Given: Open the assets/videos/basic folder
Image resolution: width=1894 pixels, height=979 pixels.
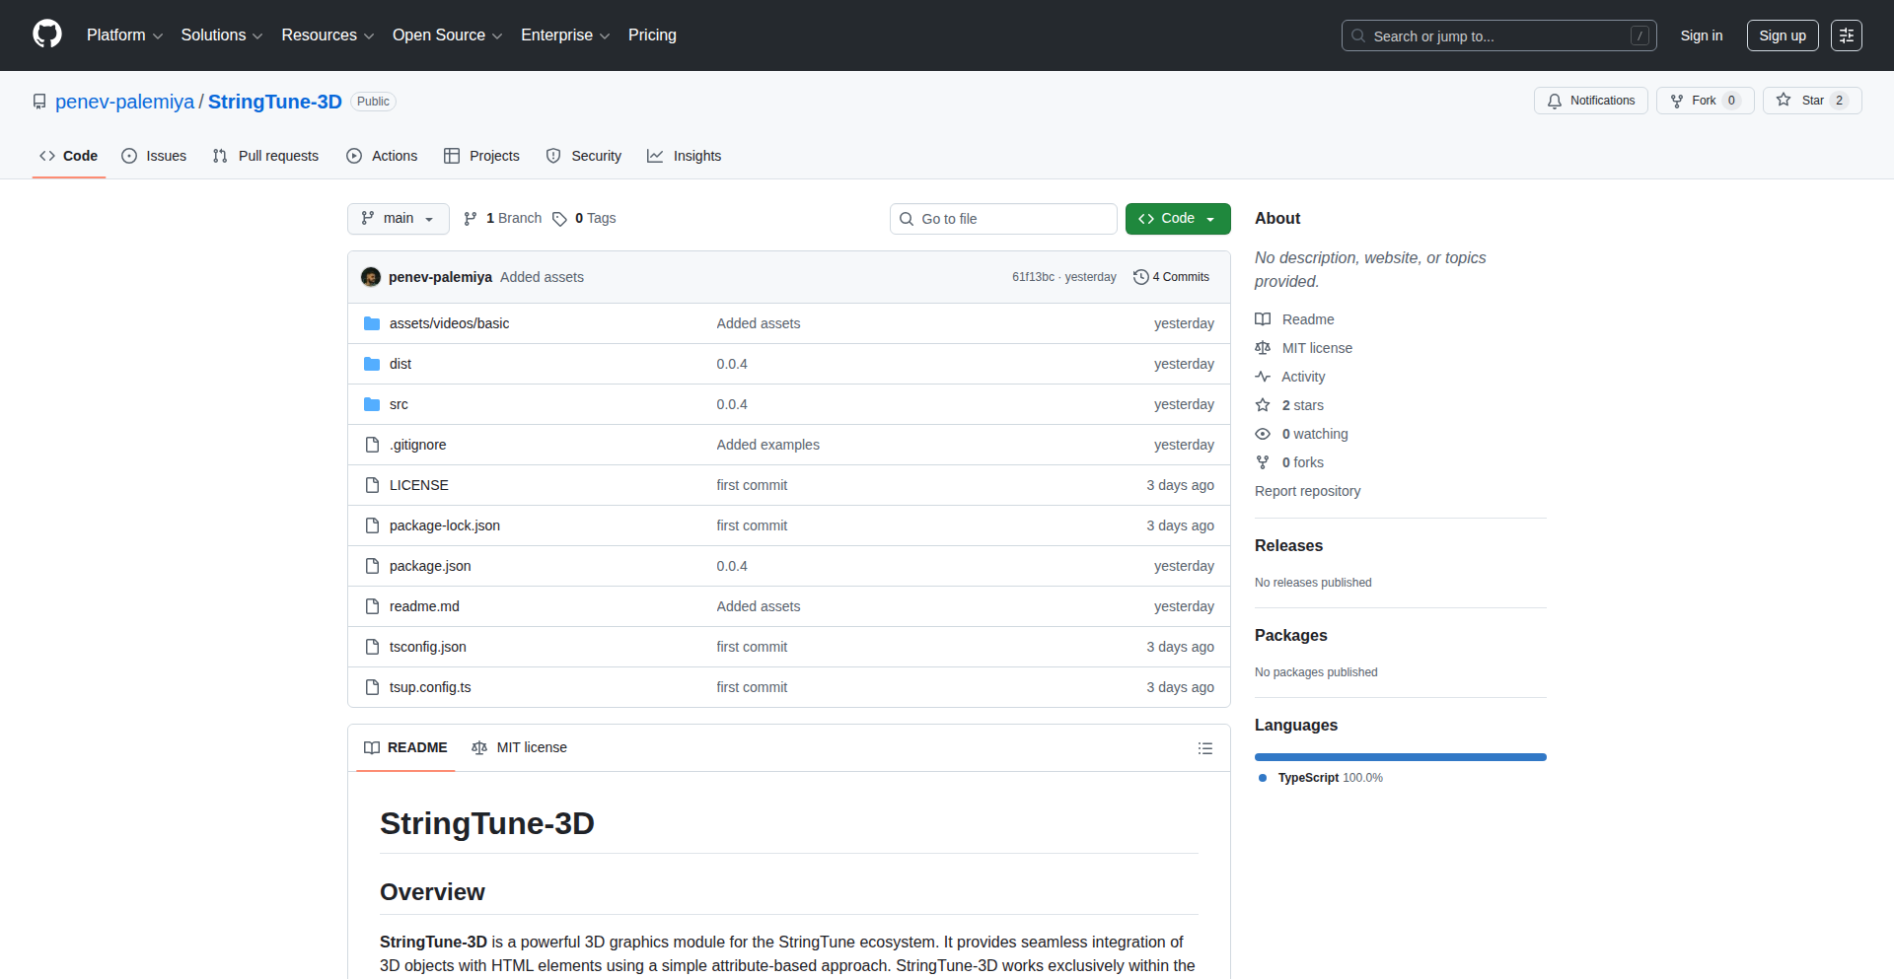Looking at the screenshot, I should click(x=449, y=323).
